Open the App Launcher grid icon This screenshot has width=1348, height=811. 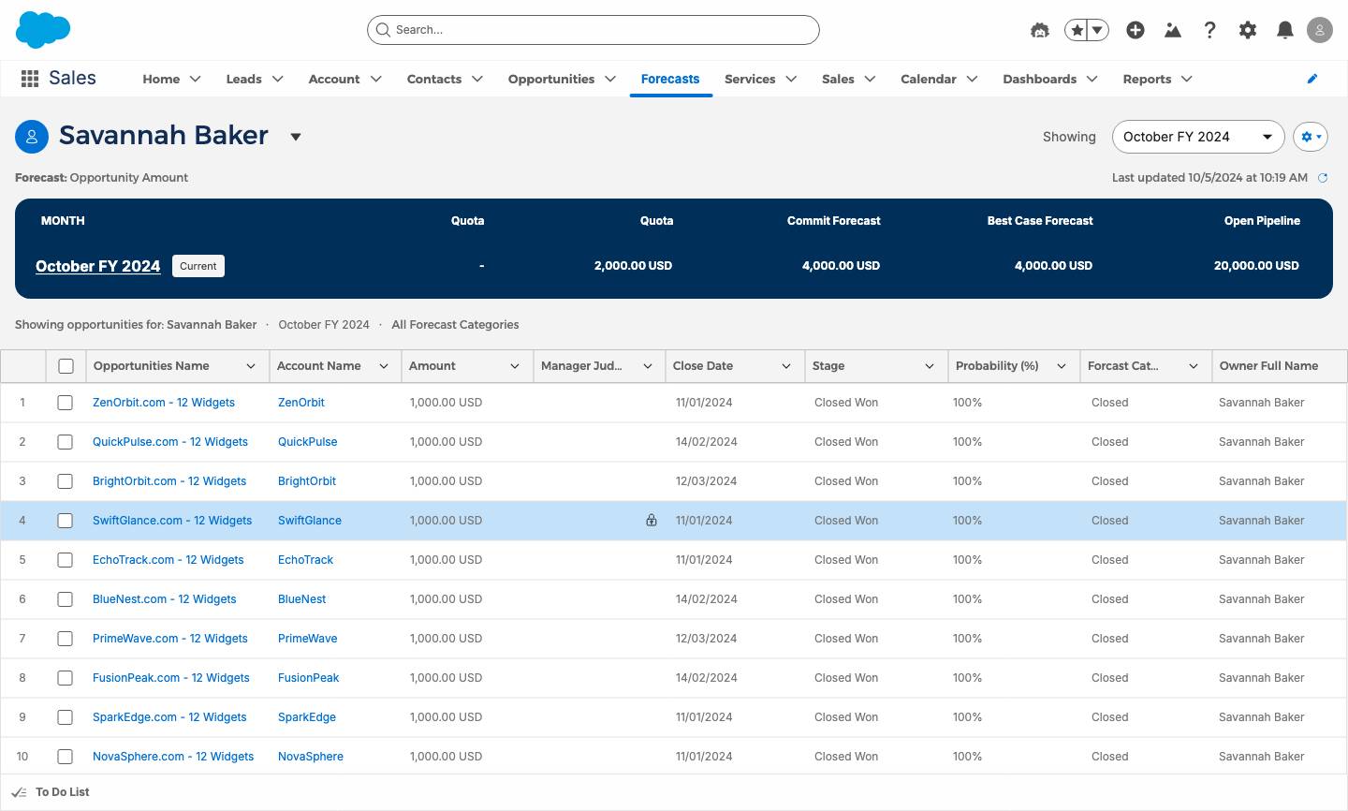click(30, 79)
